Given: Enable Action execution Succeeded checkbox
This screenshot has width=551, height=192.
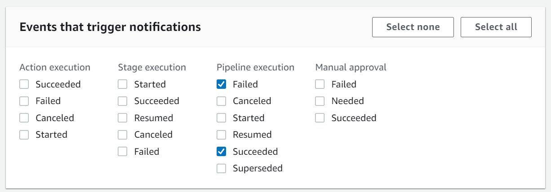Looking at the screenshot, I should [24, 84].
